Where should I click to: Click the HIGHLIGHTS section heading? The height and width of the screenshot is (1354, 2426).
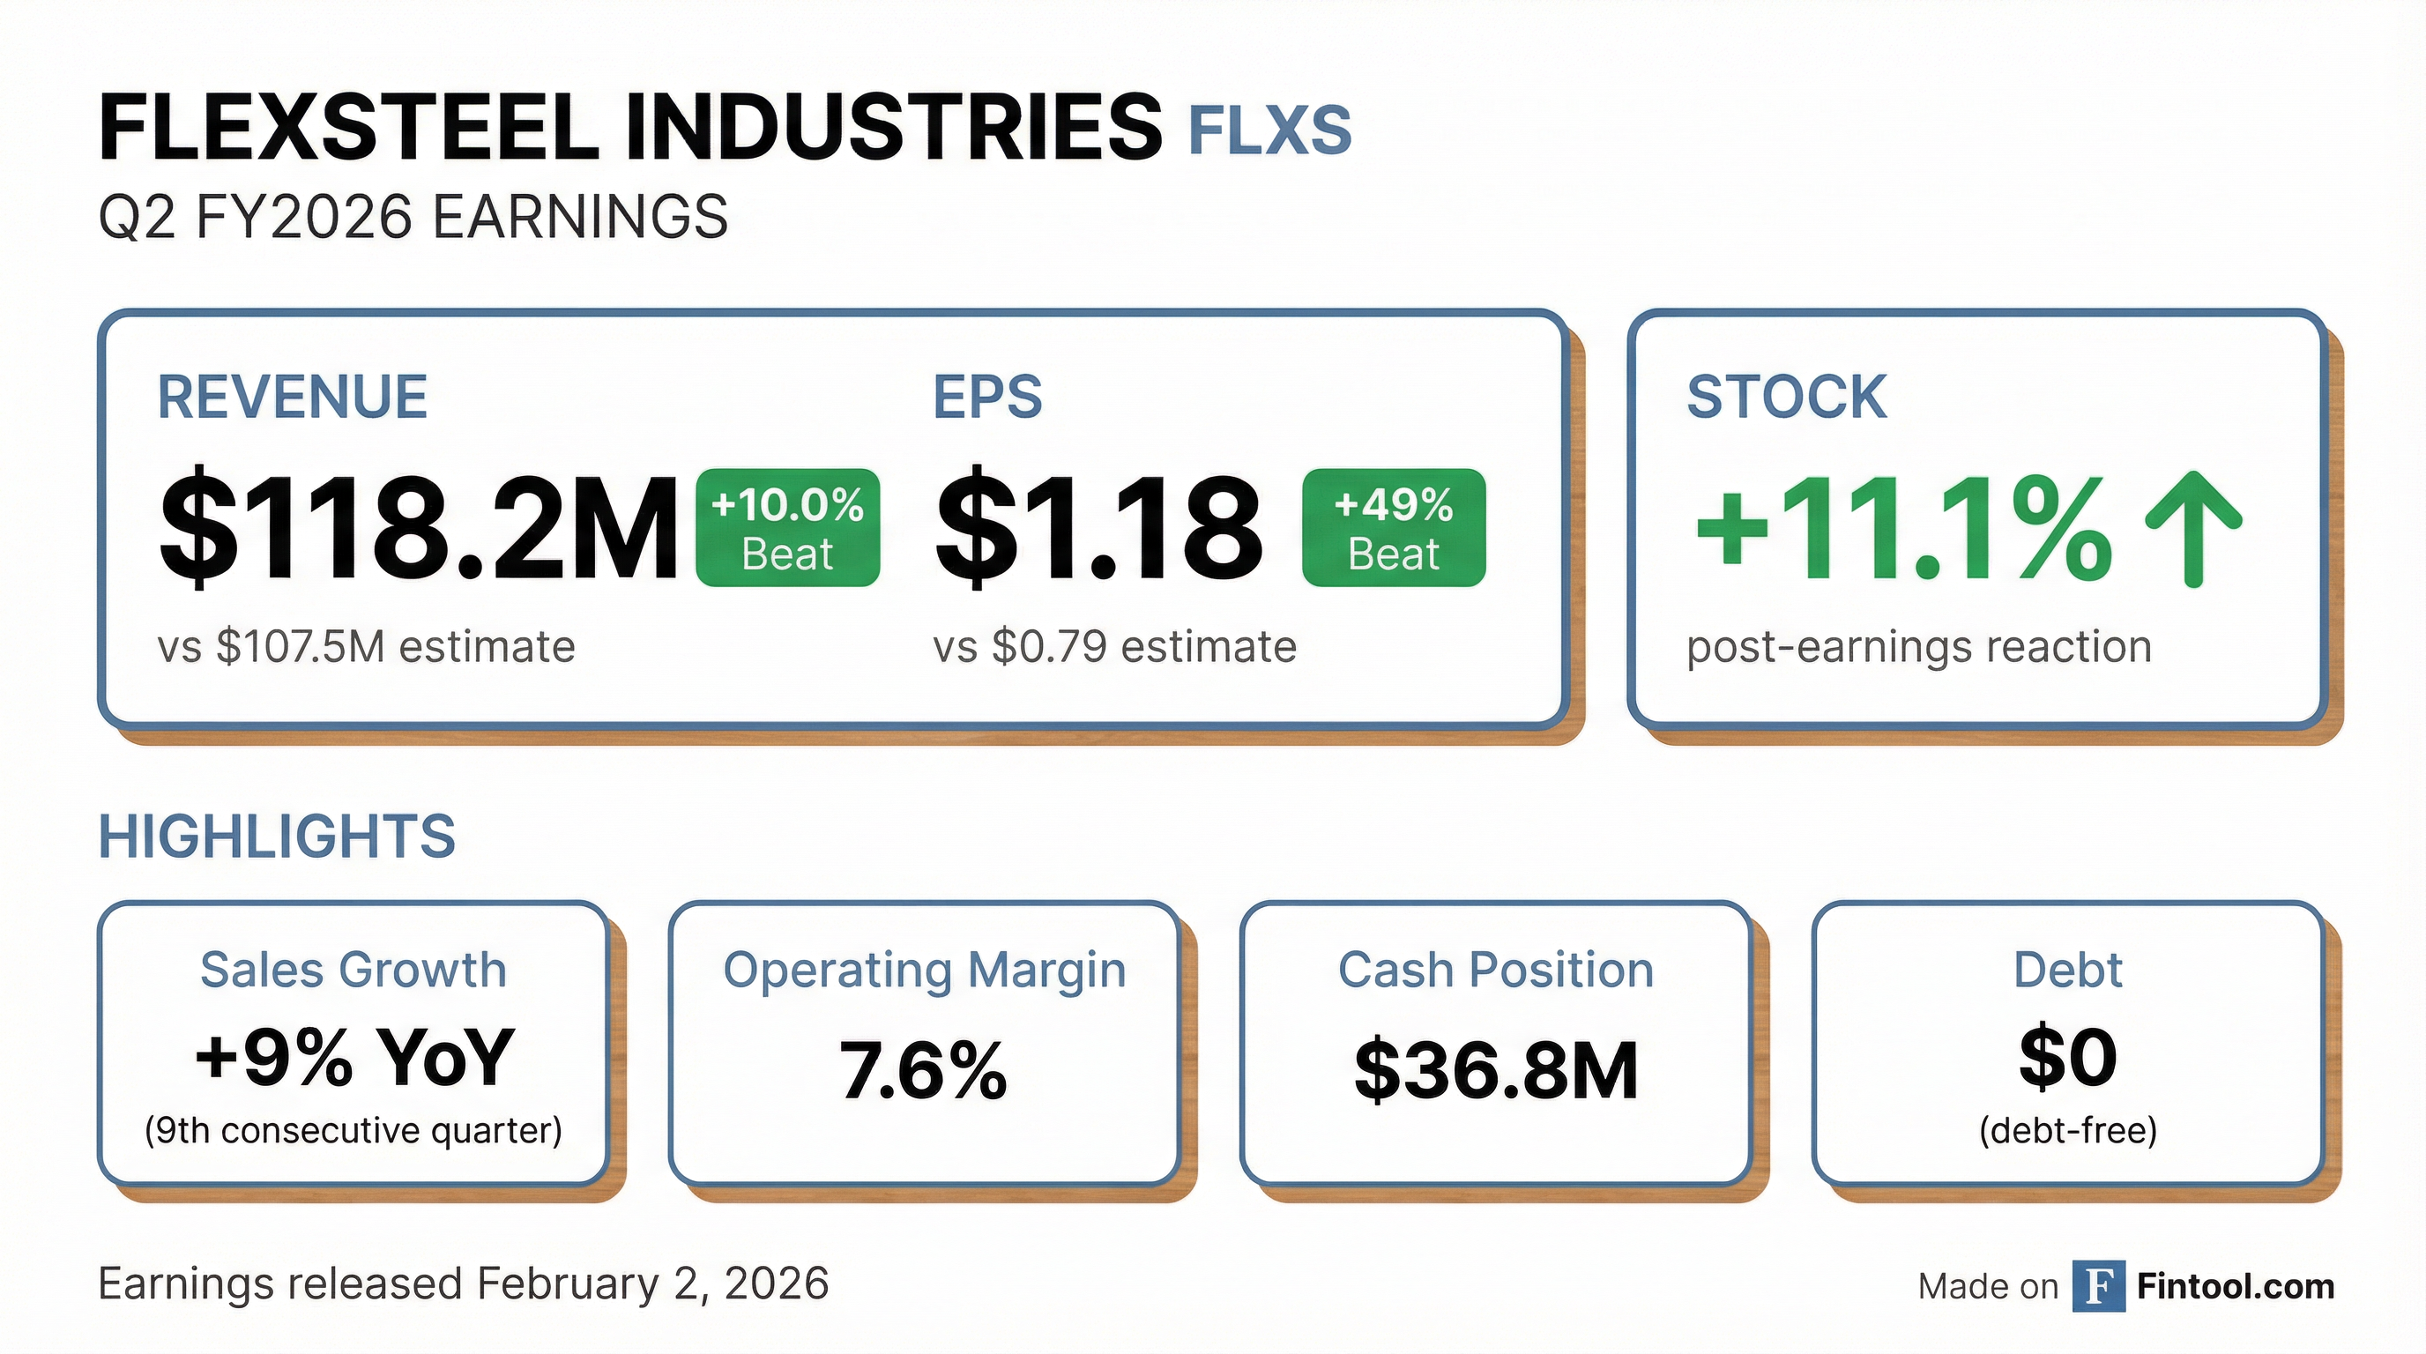tap(277, 837)
